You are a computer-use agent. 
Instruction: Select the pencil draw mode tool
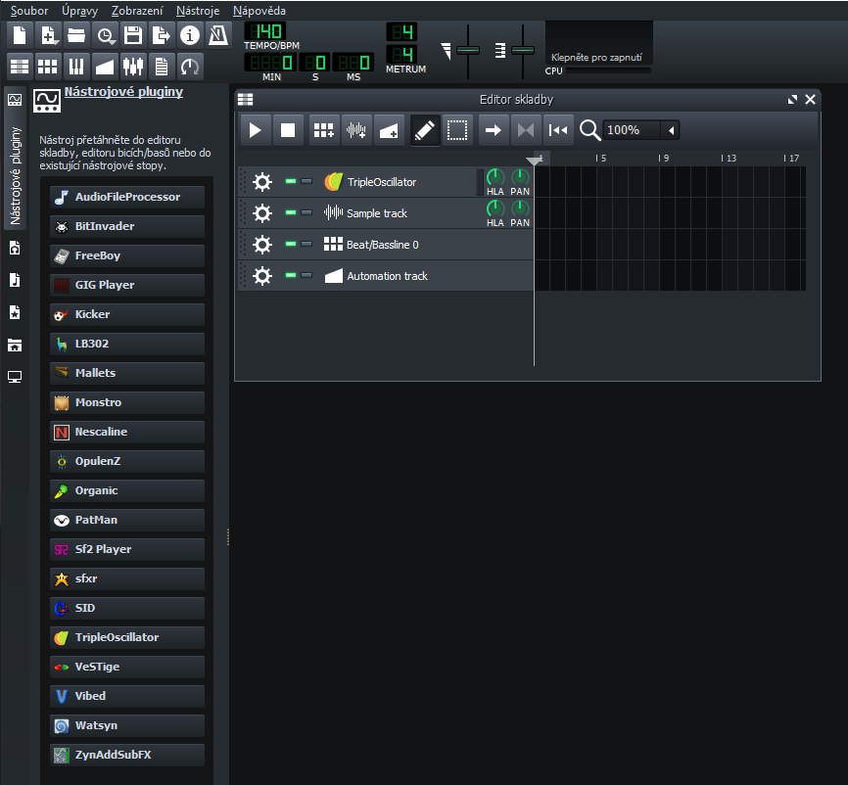click(x=424, y=130)
